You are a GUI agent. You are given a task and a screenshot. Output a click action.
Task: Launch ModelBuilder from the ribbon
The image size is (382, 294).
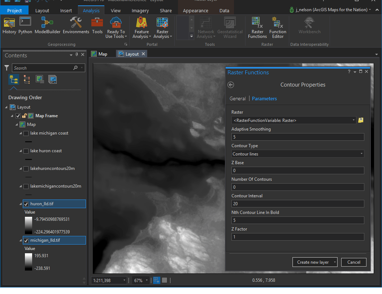tap(47, 25)
